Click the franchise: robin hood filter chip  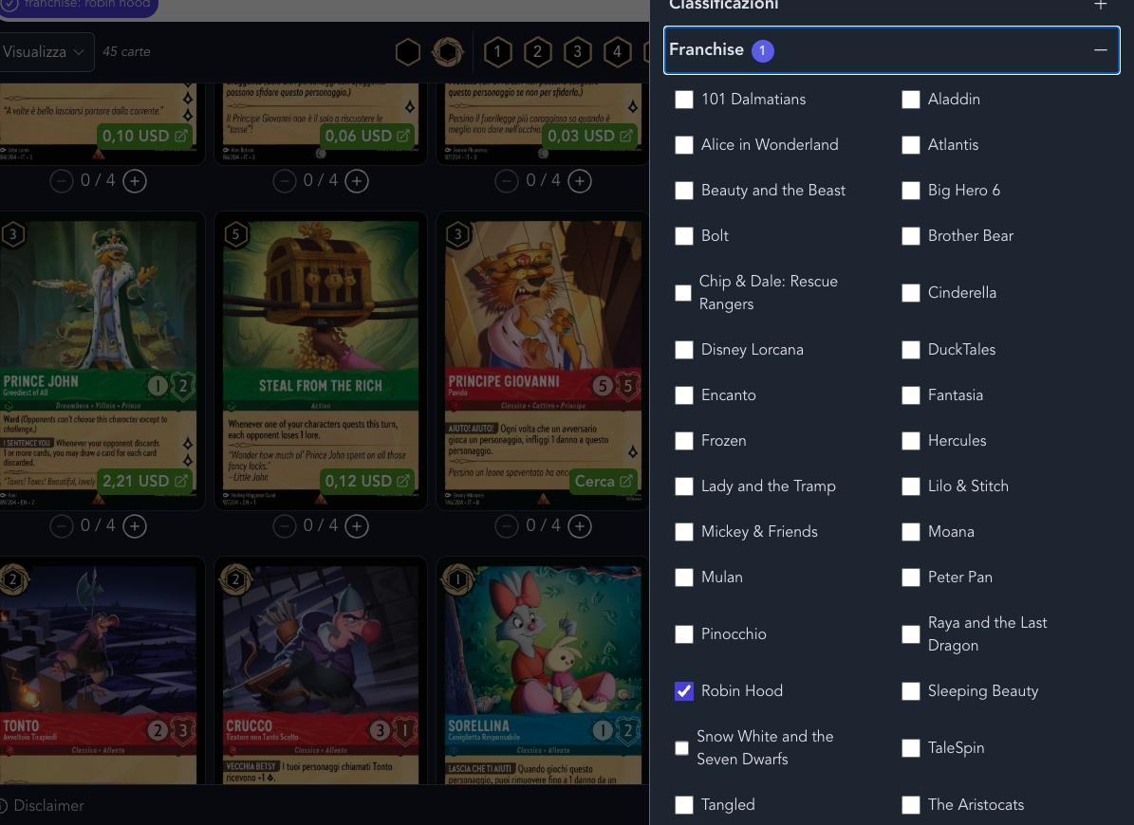(x=78, y=6)
